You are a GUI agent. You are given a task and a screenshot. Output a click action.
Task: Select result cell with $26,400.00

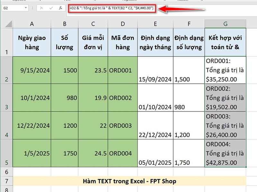(x=226, y=126)
